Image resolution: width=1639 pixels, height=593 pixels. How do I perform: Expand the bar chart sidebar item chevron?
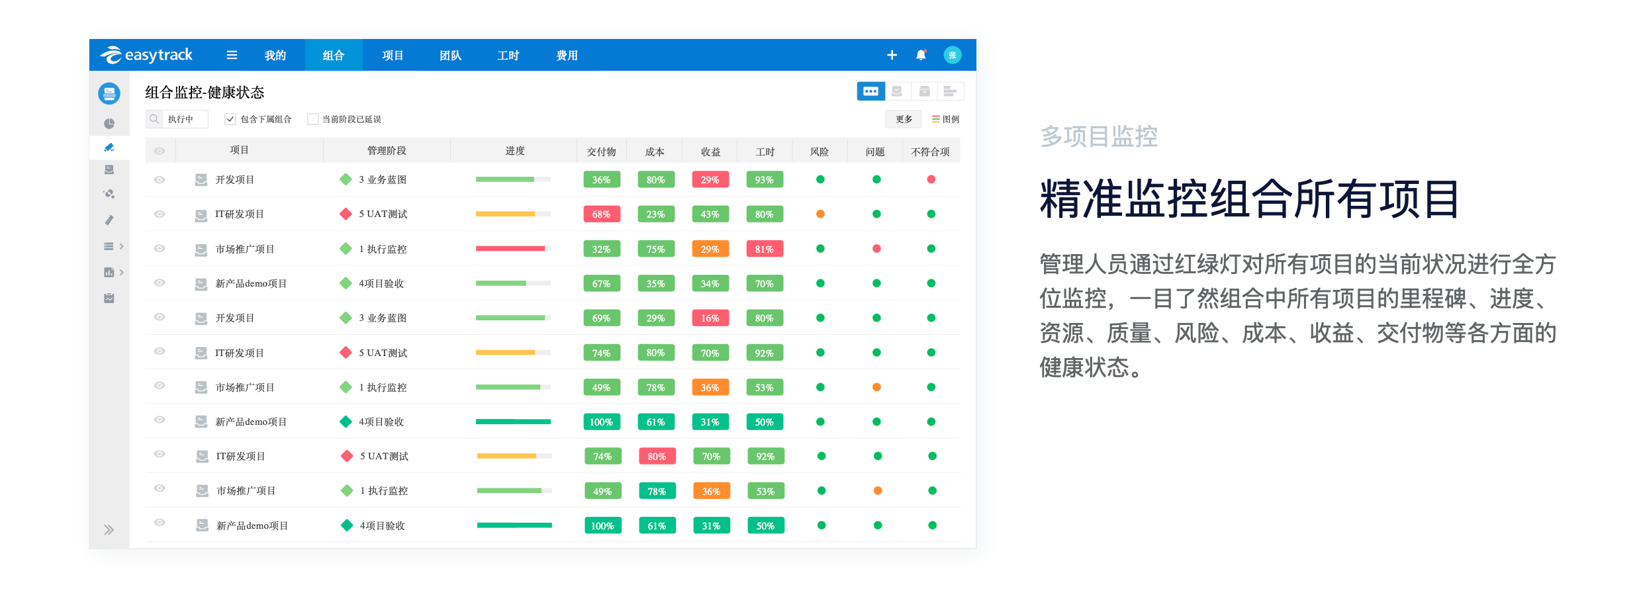point(122,272)
